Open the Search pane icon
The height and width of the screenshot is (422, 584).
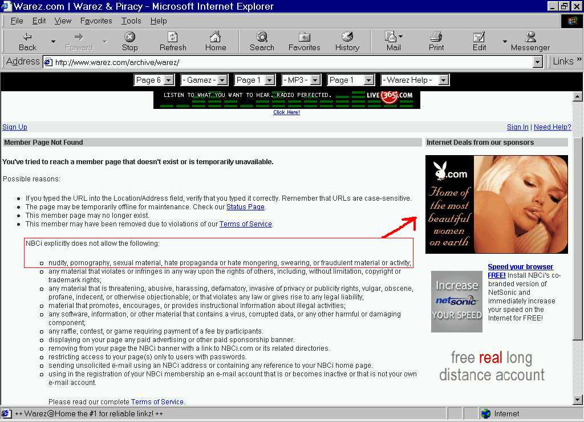tap(262, 41)
